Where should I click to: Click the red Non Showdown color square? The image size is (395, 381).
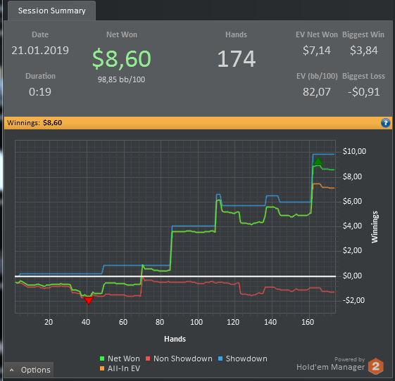148,359
